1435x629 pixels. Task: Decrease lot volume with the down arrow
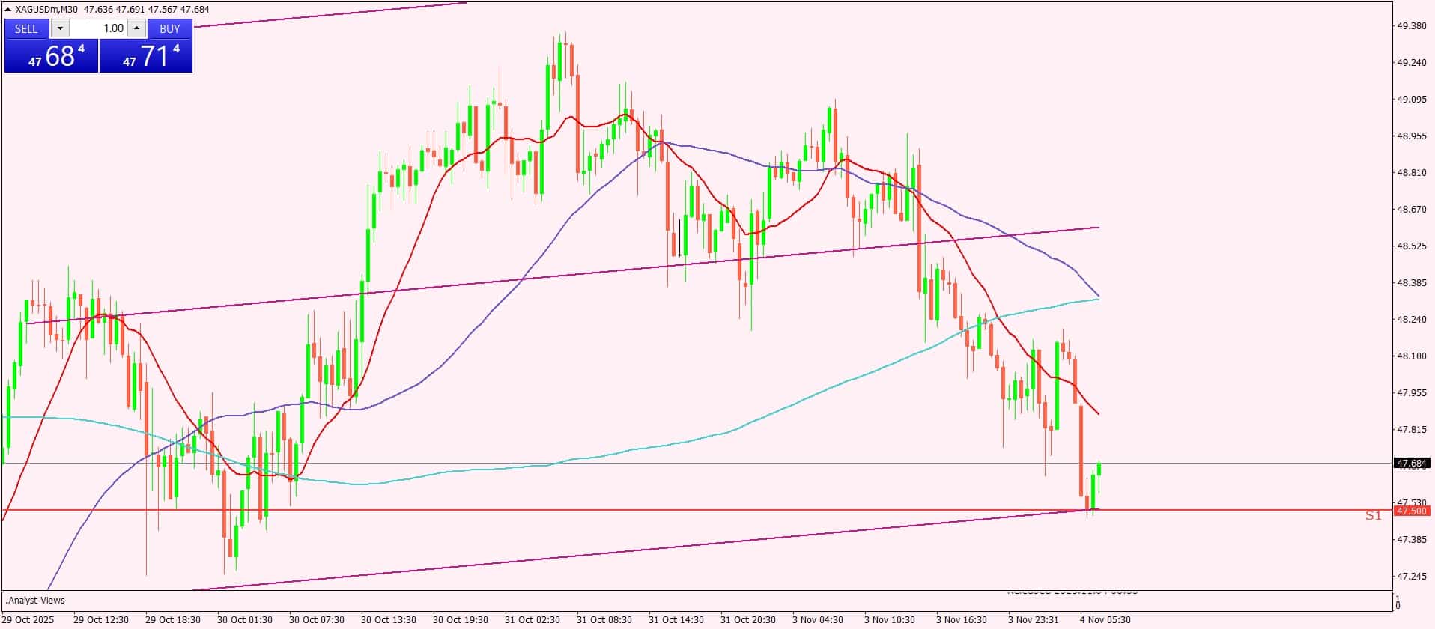pyautogui.click(x=61, y=28)
